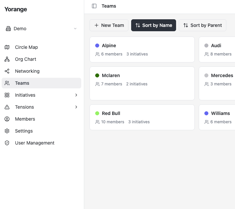This screenshot has height=209, width=235.
Task: Click "7 members" on Mclaren card
Action: click(x=112, y=84)
